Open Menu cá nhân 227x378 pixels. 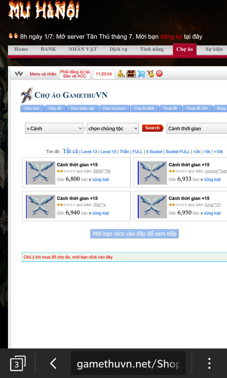pos(43,74)
